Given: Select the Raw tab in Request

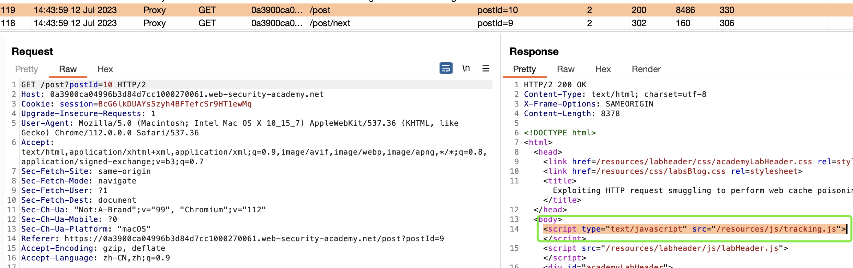Looking at the screenshot, I should click(68, 69).
